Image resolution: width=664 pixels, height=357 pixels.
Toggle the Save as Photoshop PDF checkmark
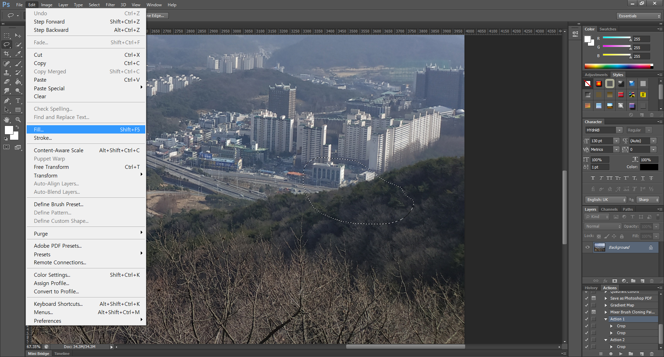[587, 298]
